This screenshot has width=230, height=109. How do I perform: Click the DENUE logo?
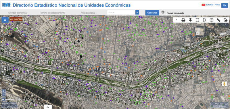6,5
